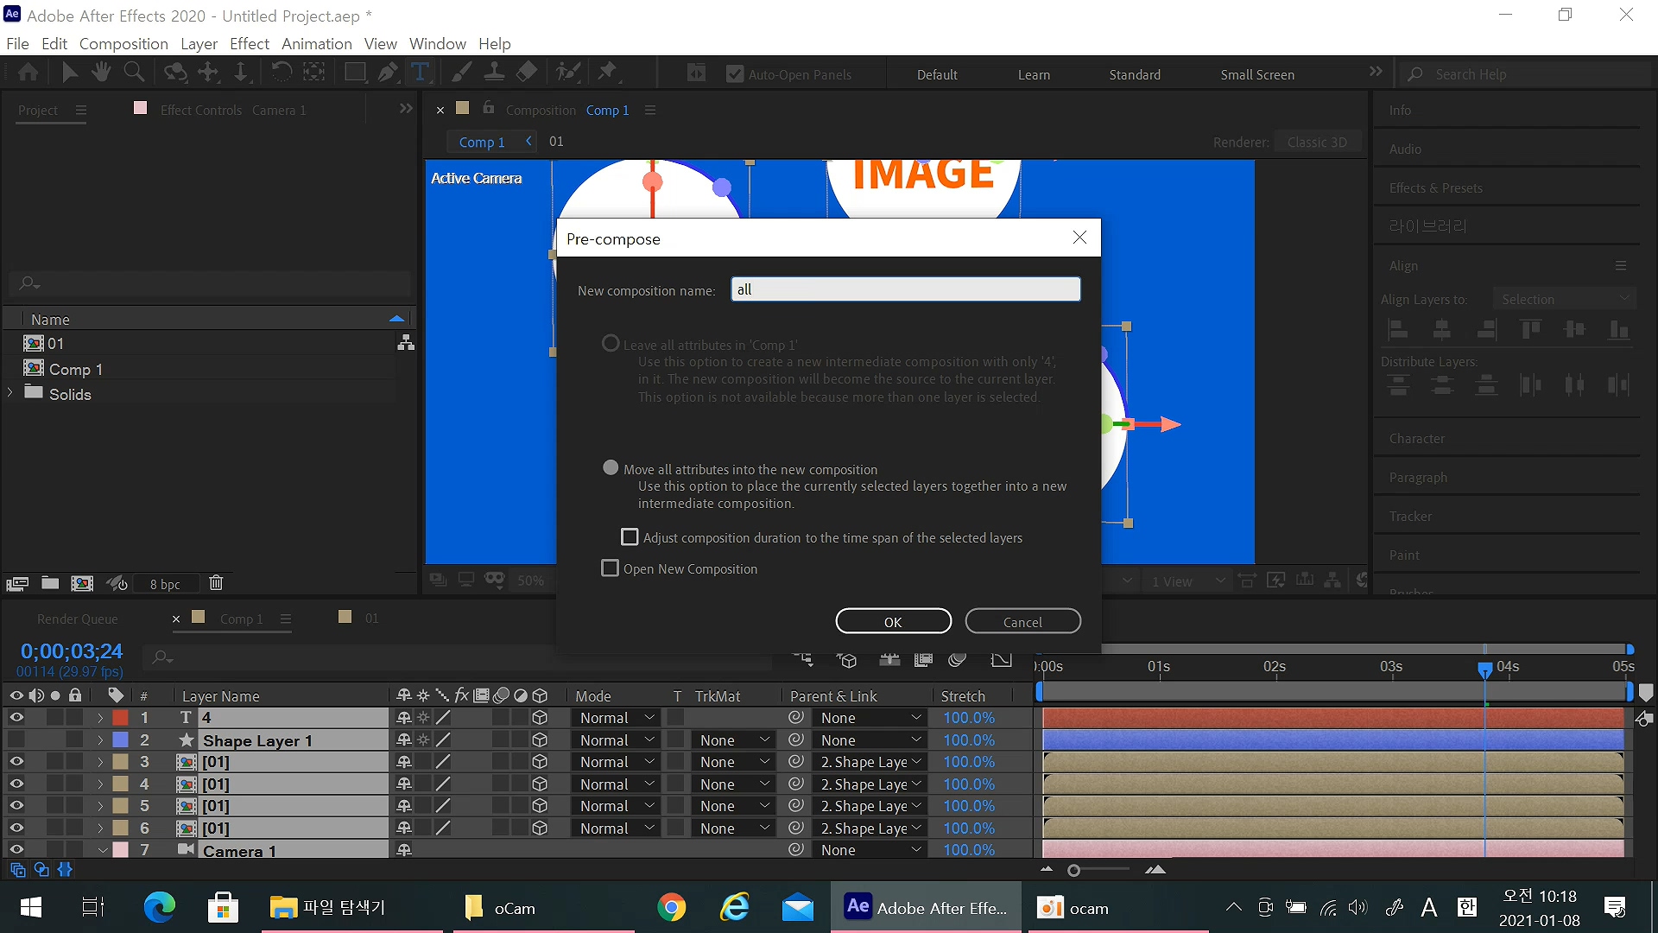Select the Hand tool
Viewport: 1658px width, 933px height.
coord(101,73)
